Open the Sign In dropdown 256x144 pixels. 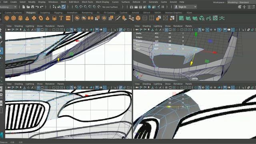pyautogui.click(x=186, y=7)
